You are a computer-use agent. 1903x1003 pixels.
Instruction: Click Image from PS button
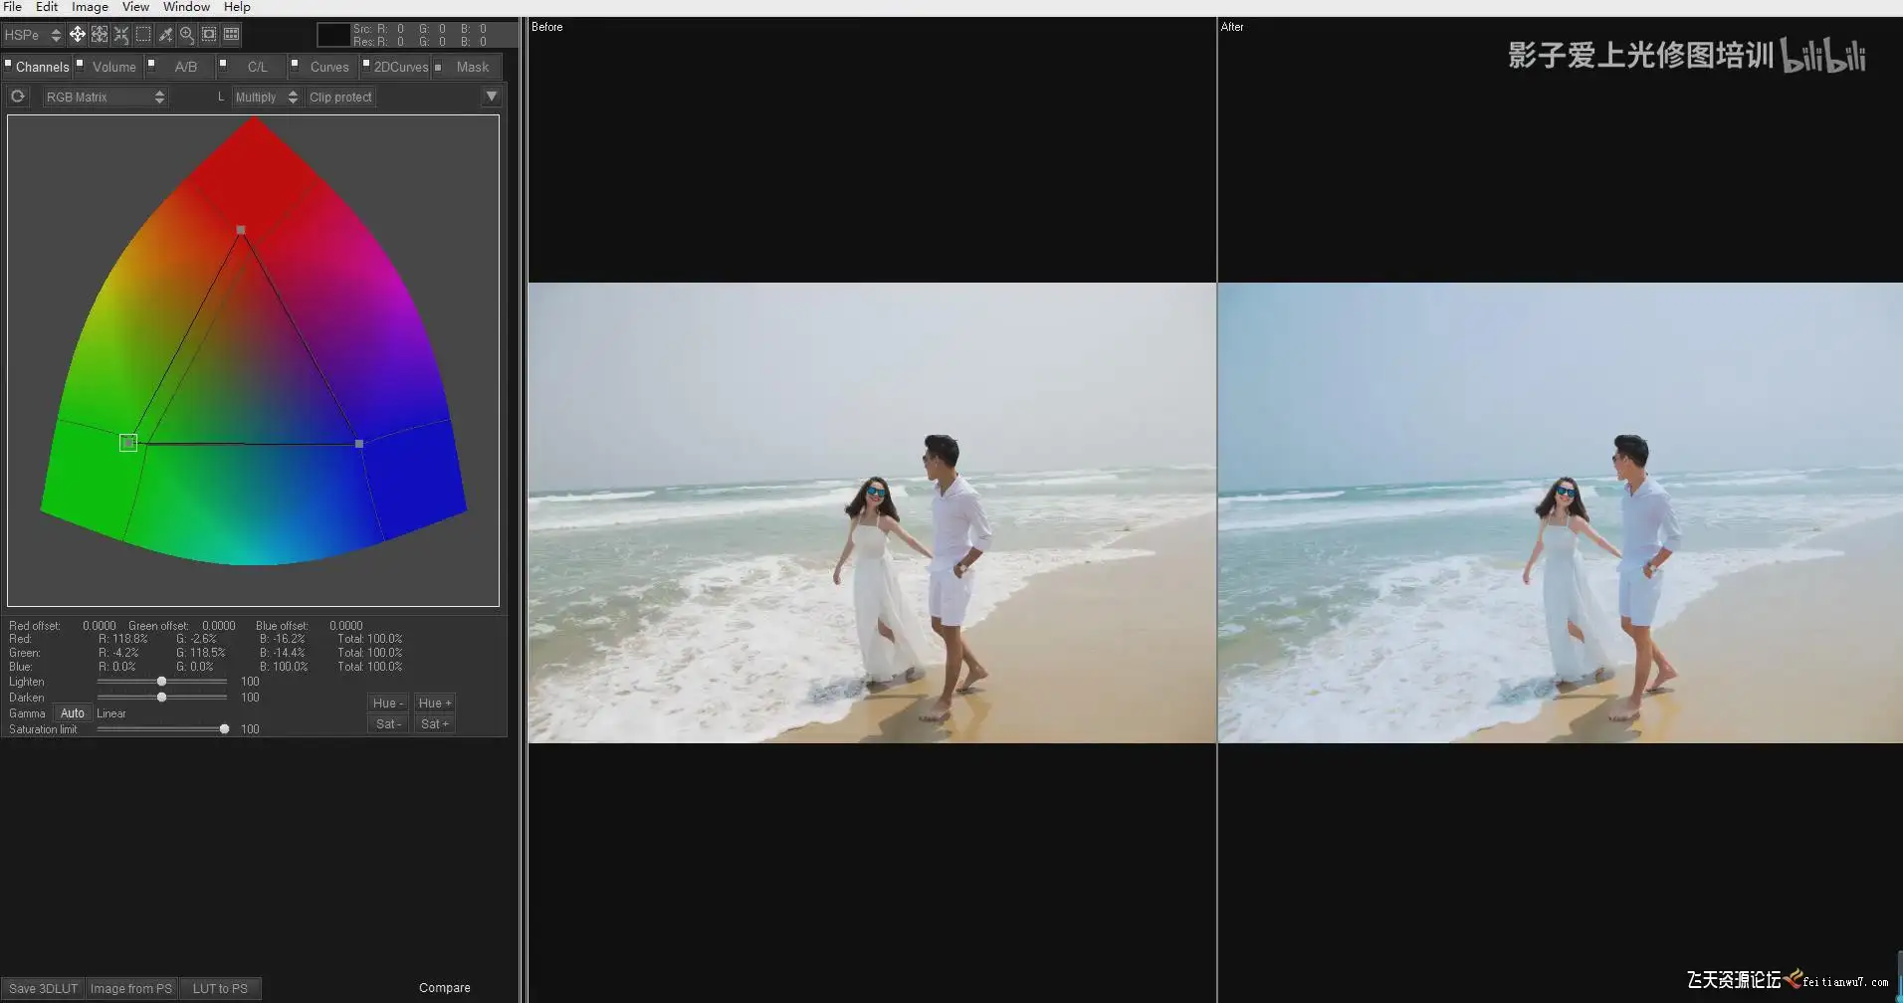[x=131, y=988]
